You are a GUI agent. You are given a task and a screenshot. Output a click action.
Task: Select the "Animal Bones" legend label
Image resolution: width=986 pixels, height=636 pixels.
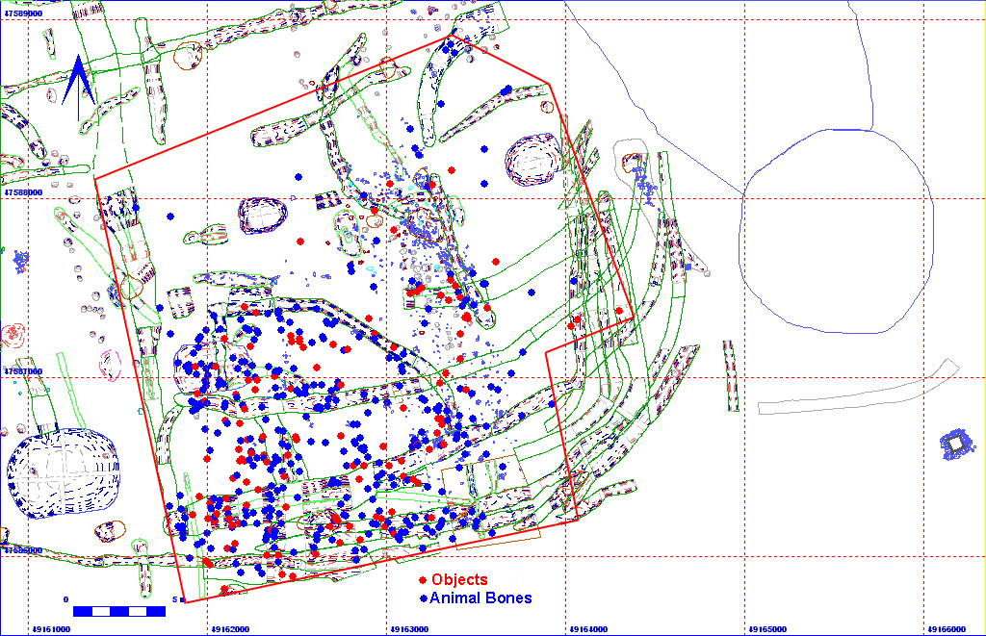[481, 598]
